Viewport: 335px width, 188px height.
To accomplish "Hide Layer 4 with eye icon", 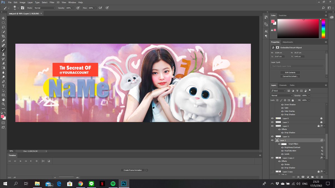I will point(272,126).
